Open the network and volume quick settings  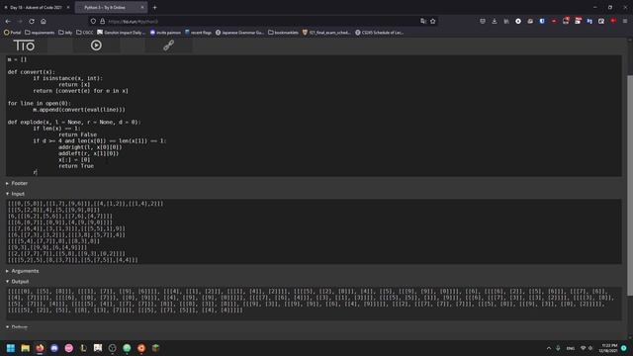587,348
